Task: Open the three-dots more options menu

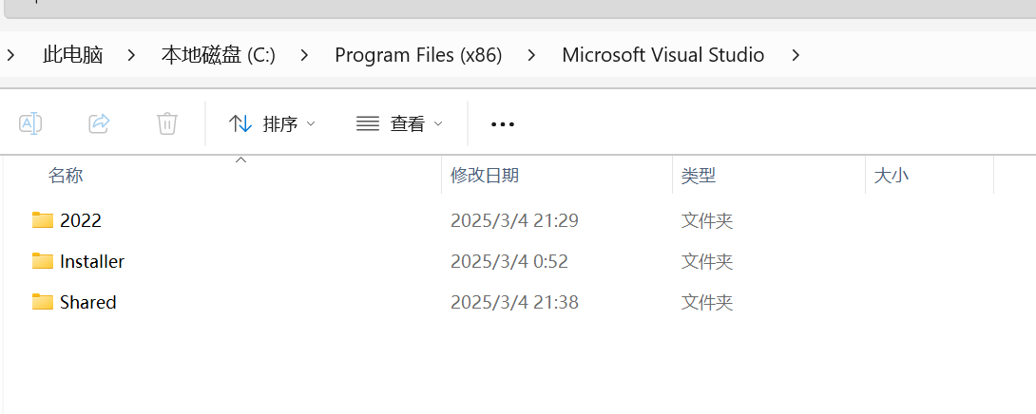Action: tap(502, 124)
